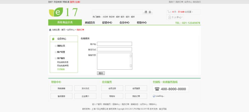Click the Loading spinner icon
The width and height of the screenshot is (249, 112).
coord(154,96)
